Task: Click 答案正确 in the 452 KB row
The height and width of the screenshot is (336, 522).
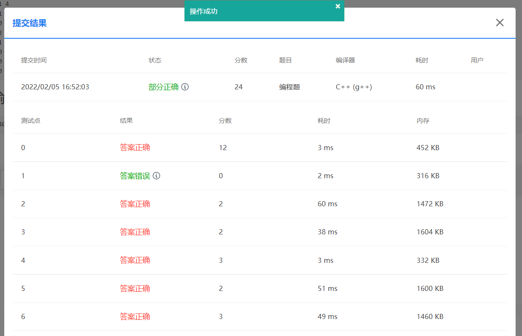Action: click(135, 148)
